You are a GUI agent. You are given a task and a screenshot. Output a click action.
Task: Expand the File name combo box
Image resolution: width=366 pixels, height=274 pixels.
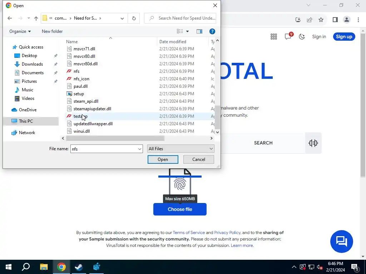140,149
